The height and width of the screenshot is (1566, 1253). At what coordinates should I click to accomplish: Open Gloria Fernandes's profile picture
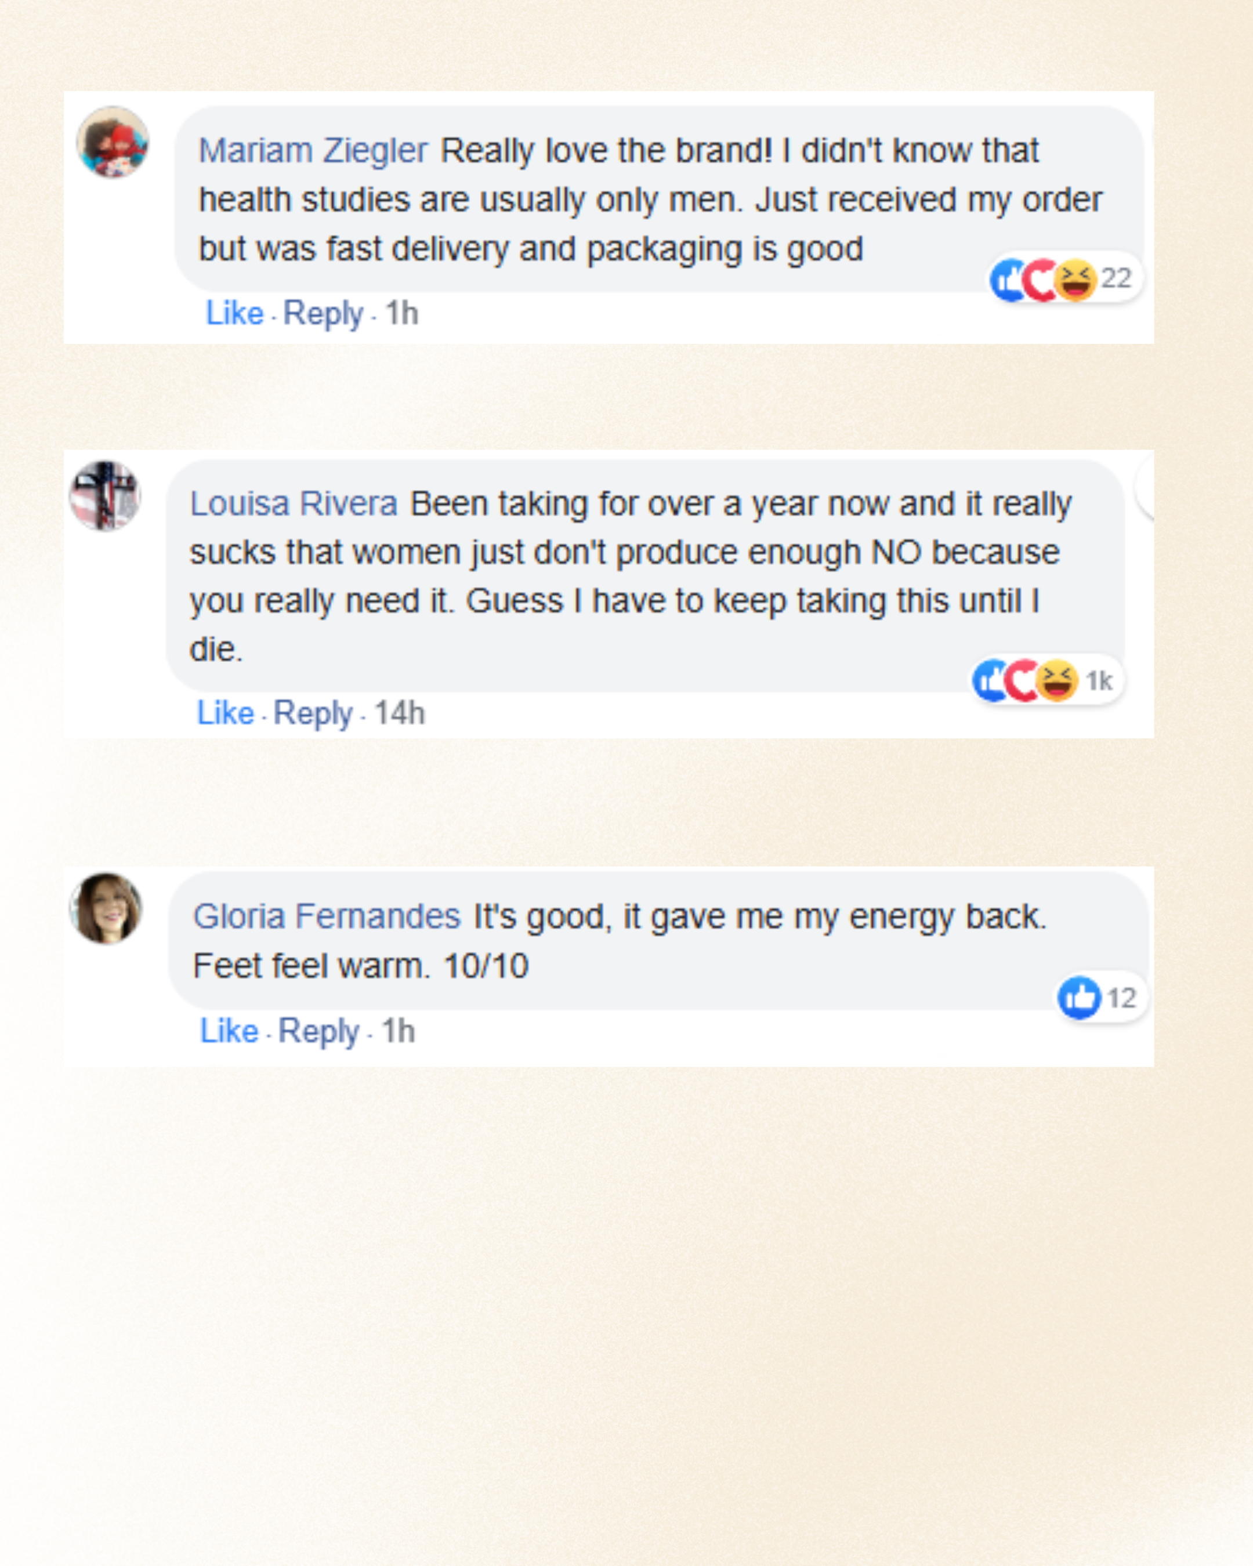coord(106,908)
